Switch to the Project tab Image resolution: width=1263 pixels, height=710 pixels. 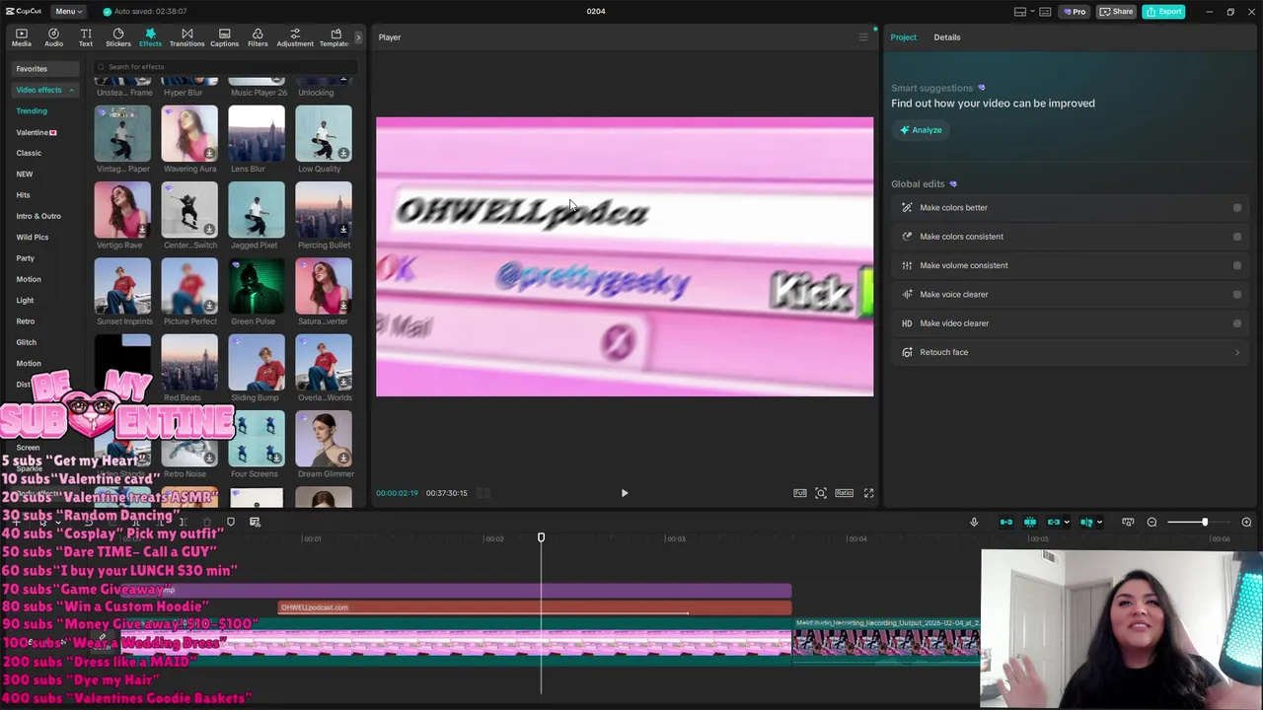click(903, 37)
